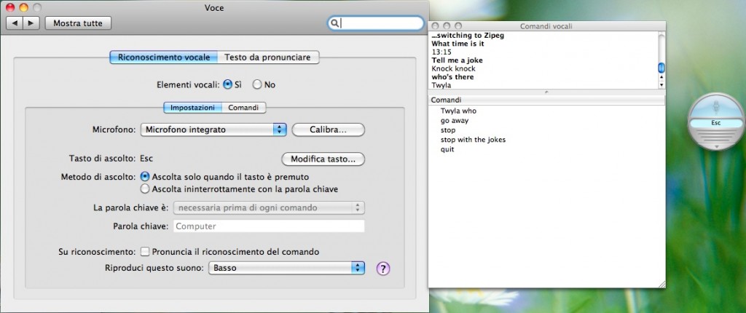
Task: Switch to Testo da pronunciare tab
Action: tap(267, 57)
